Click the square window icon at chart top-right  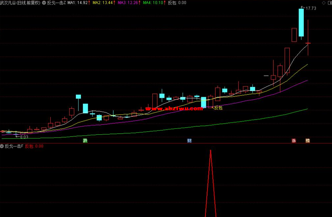(x=329, y=3)
